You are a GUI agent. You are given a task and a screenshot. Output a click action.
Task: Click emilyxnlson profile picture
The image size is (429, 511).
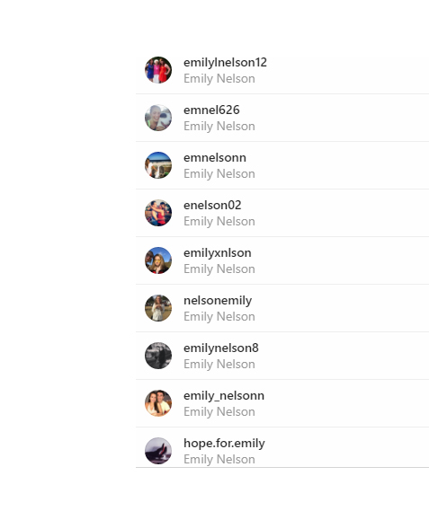coord(158,260)
